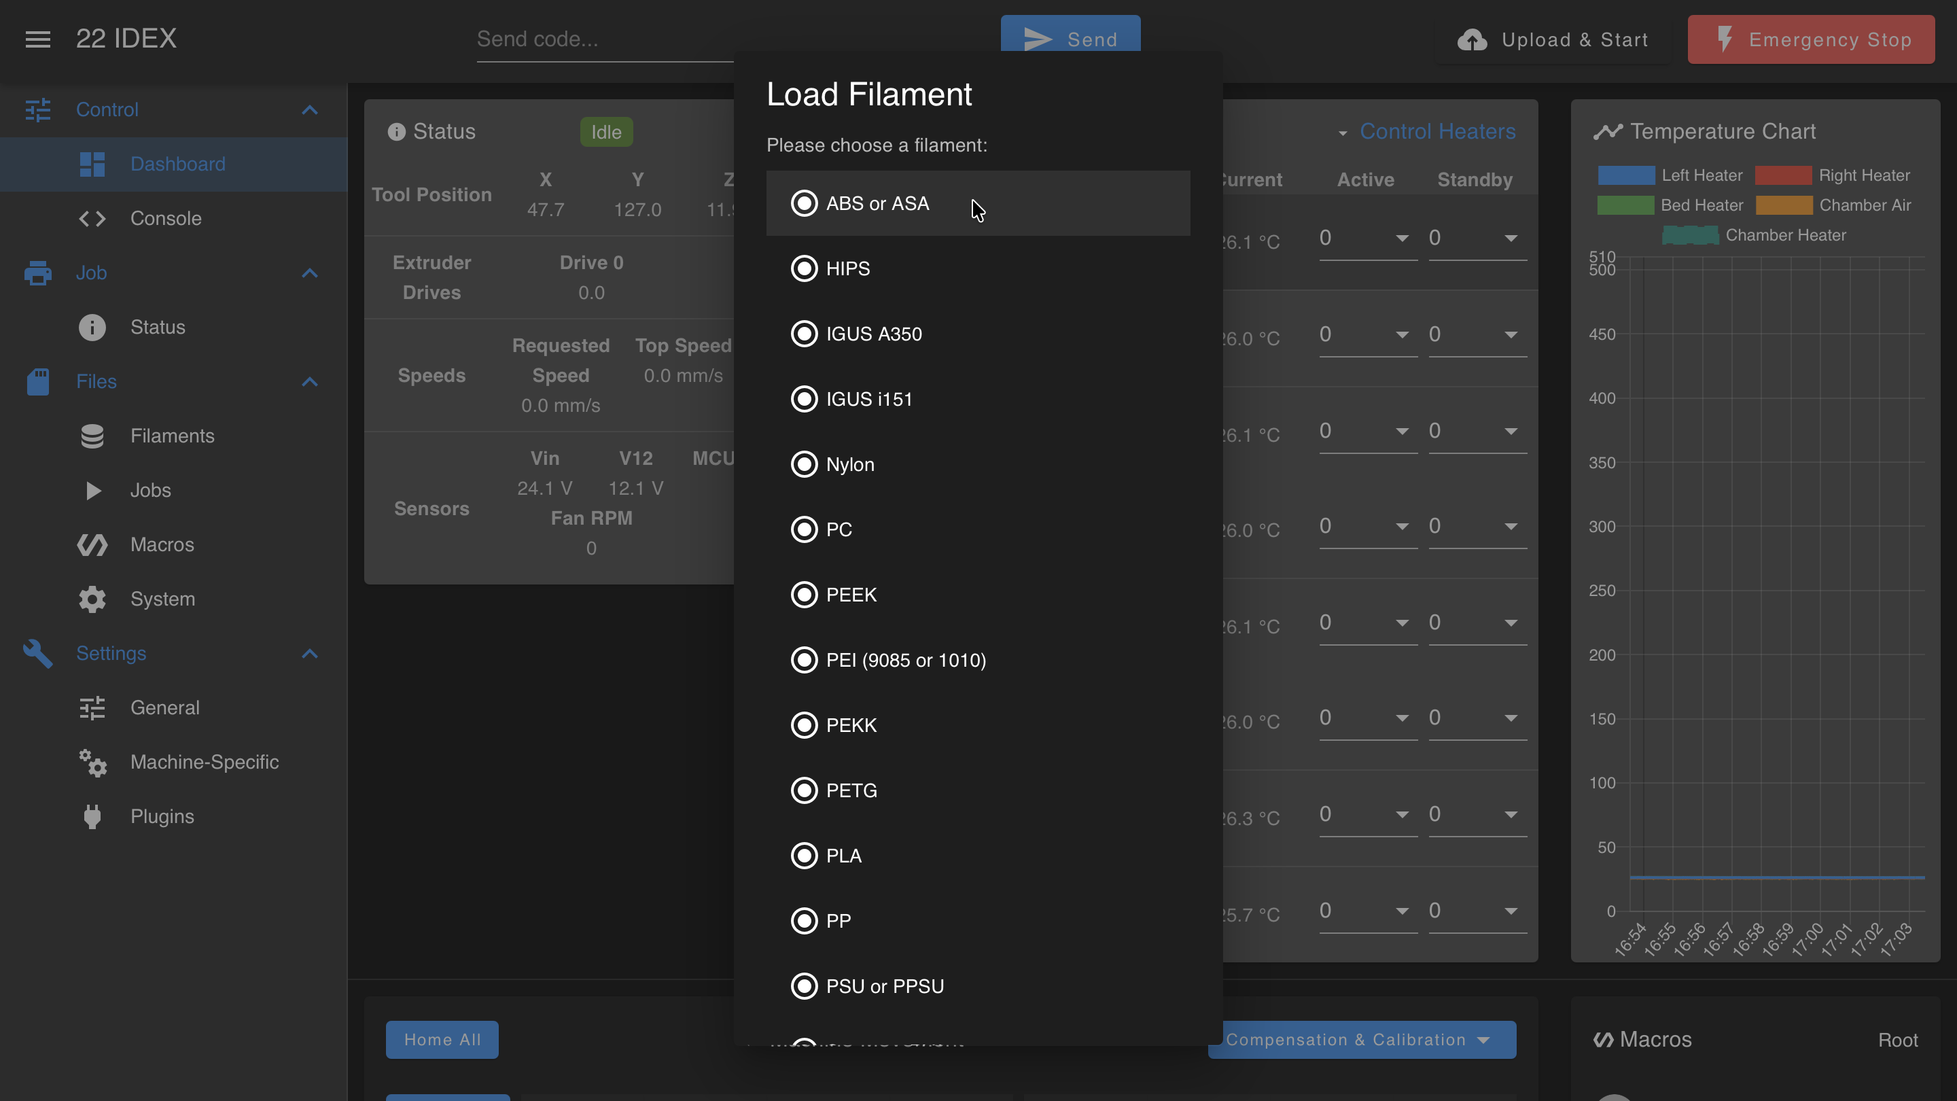Choose PP filament option
This screenshot has width=1957, height=1101.
click(x=978, y=921)
